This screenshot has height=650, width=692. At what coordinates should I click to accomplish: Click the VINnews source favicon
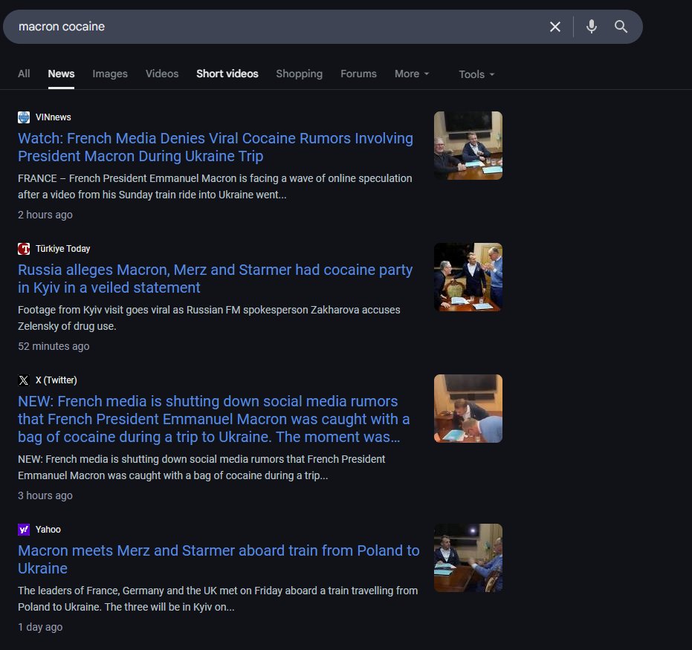(x=24, y=117)
